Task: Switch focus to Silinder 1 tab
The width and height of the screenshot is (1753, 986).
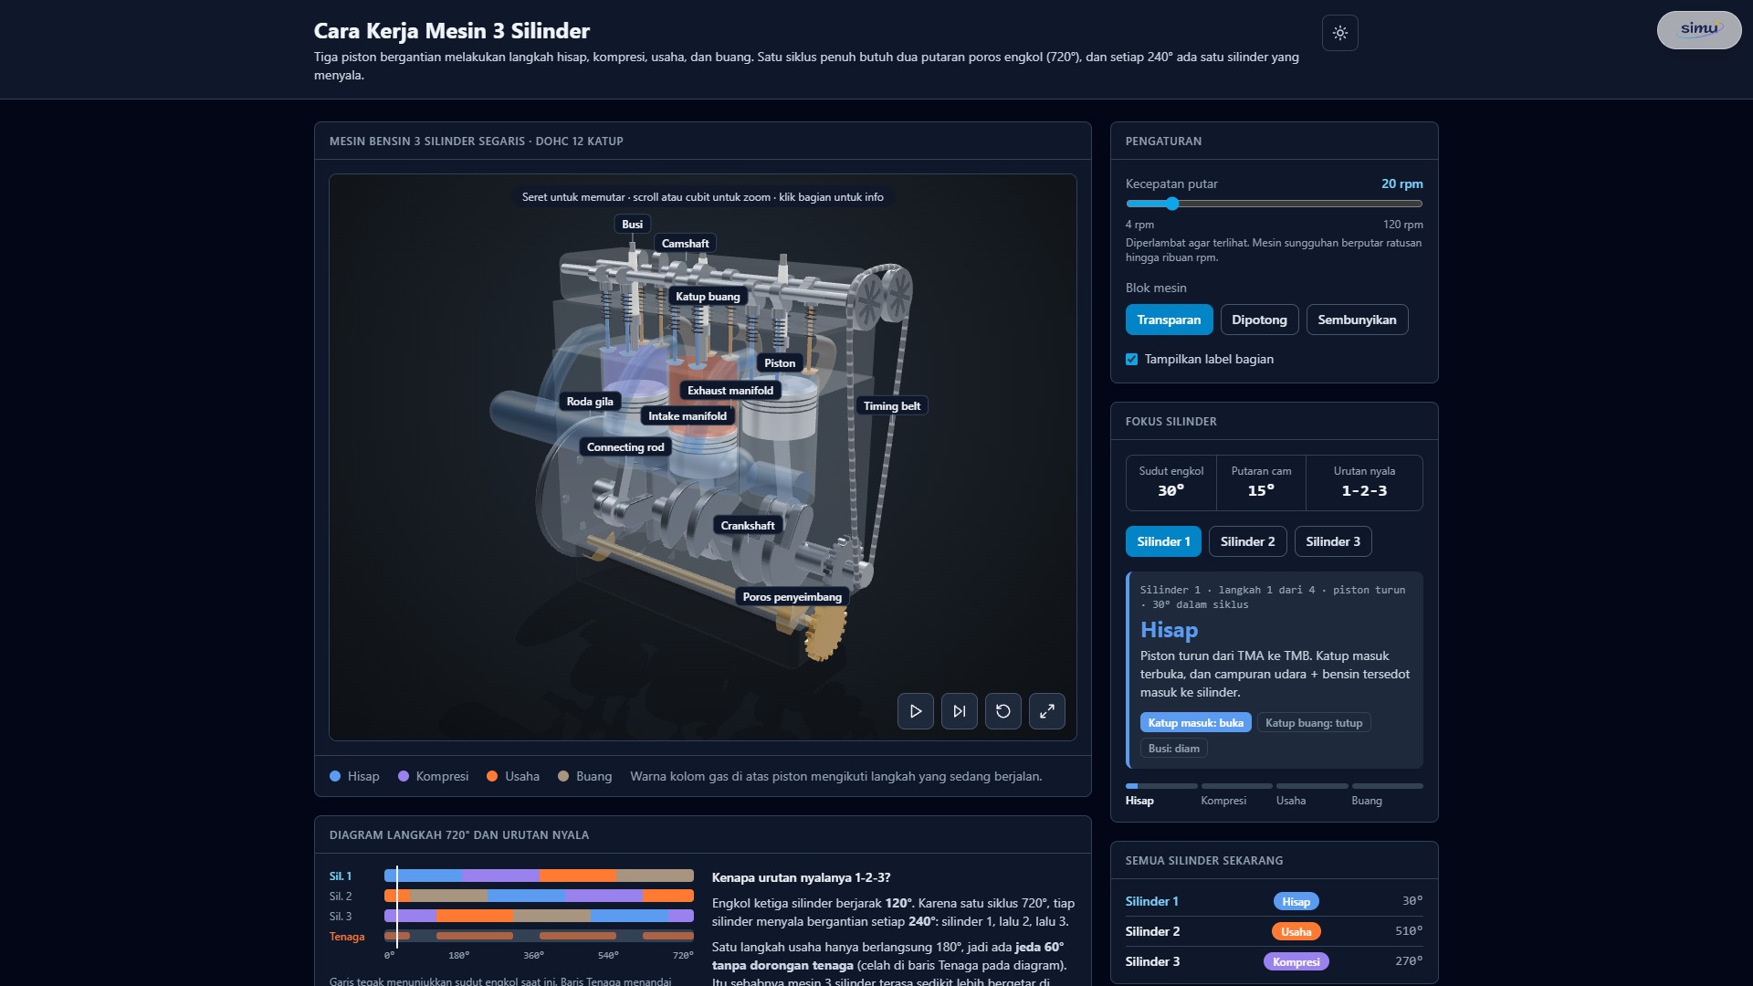Action: 1163,541
